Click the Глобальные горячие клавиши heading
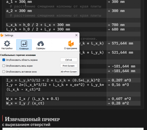 [18, 55]
